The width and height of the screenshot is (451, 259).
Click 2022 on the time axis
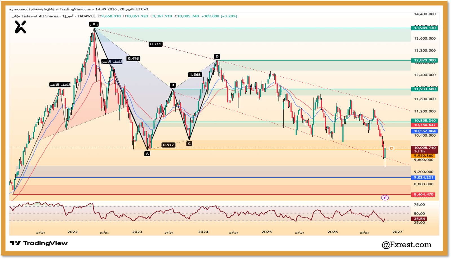pos(72,232)
